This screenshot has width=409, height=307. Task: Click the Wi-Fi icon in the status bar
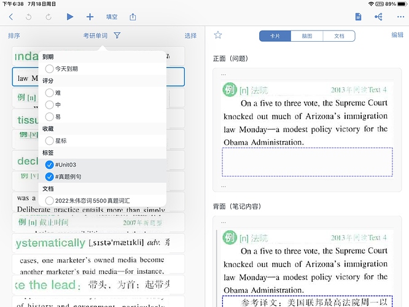click(371, 4)
